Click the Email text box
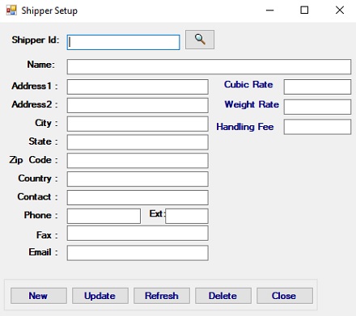 138,253
